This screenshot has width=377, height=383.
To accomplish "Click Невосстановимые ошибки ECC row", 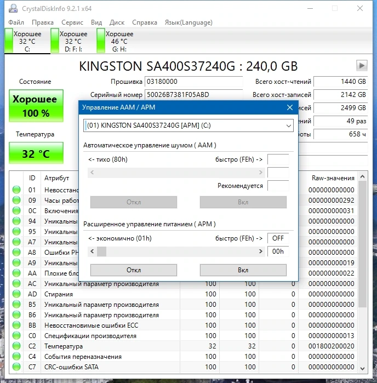I will point(184,325).
